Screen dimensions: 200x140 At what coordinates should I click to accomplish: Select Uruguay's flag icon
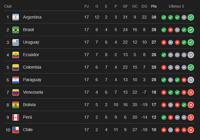pyautogui.click(x=16, y=42)
